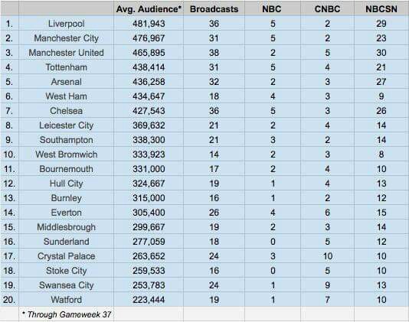This screenshot has width=409, height=322.
Task: Click the Through Gameweek 37 footnote
Action: click(x=67, y=314)
